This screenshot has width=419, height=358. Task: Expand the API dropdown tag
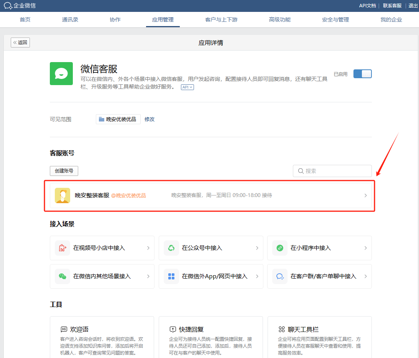[187, 87]
